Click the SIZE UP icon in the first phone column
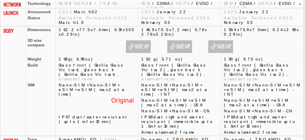The image size is (305, 140). tap(138, 46)
